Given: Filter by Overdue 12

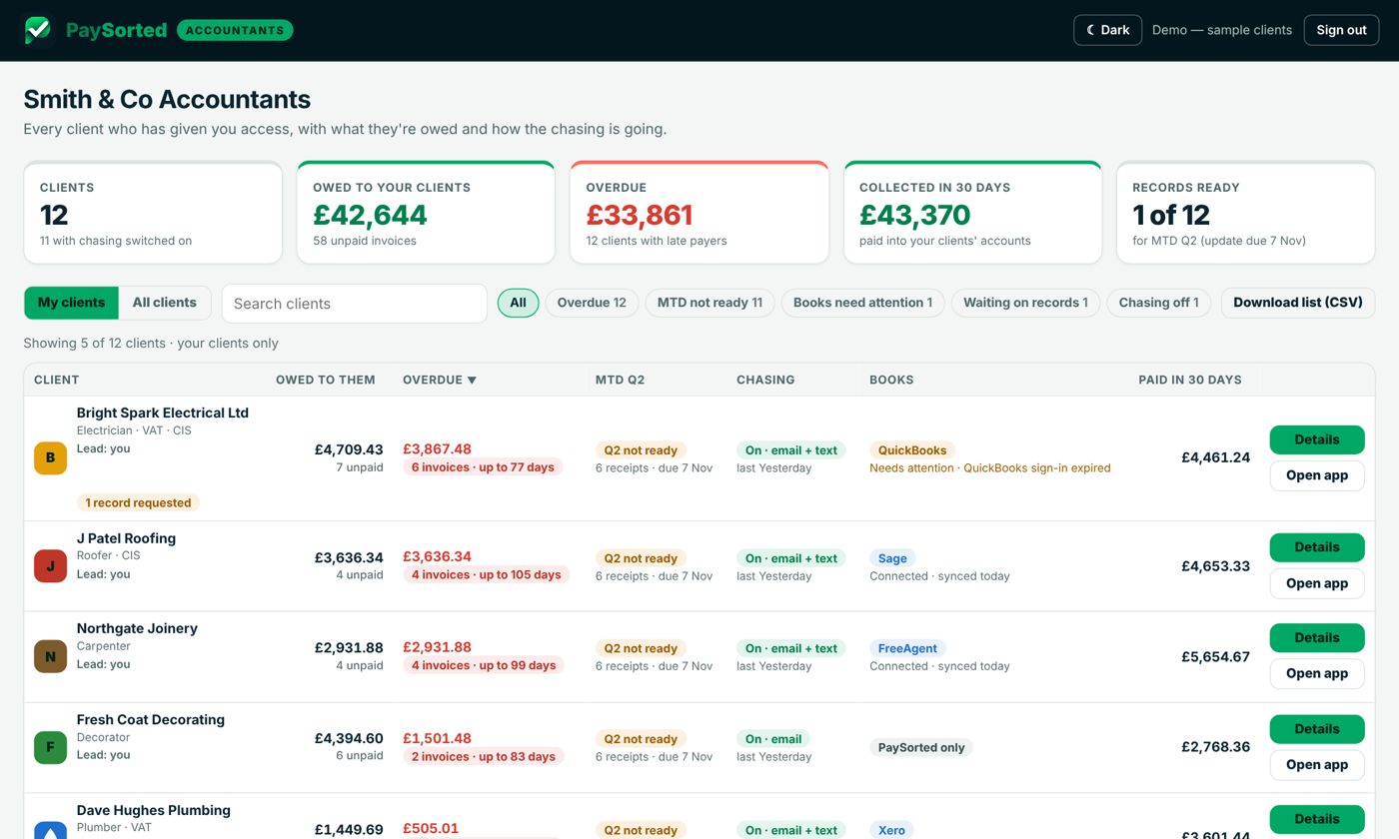Looking at the screenshot, I should (592, 303).
